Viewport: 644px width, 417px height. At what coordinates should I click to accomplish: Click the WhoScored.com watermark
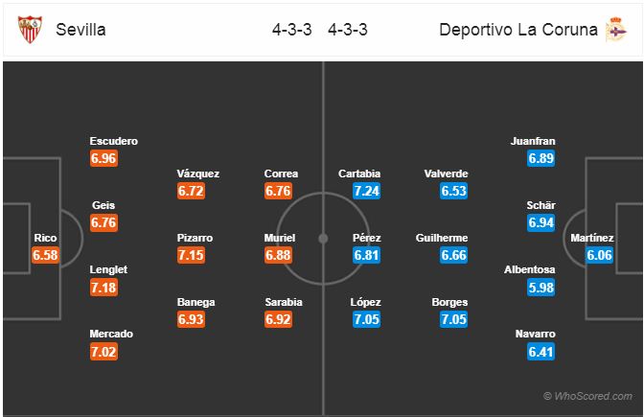pos(587,396)
